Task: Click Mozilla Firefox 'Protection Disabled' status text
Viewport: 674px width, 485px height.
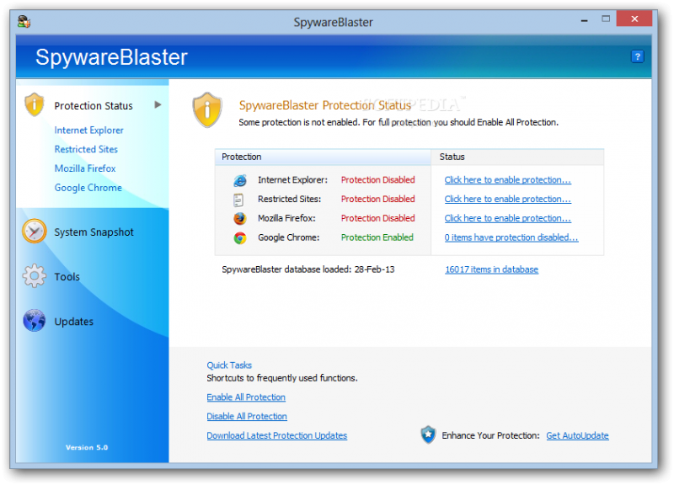Action: [377, 218]
